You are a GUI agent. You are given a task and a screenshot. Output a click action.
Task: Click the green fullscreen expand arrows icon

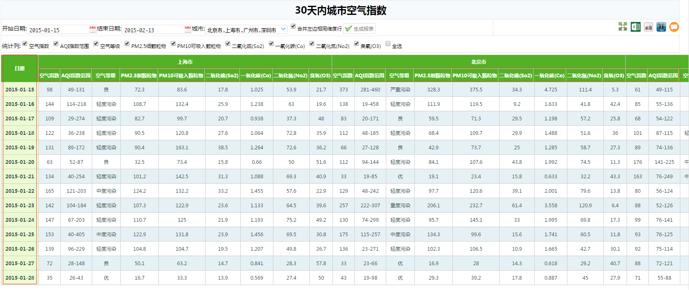pos(622,27)
